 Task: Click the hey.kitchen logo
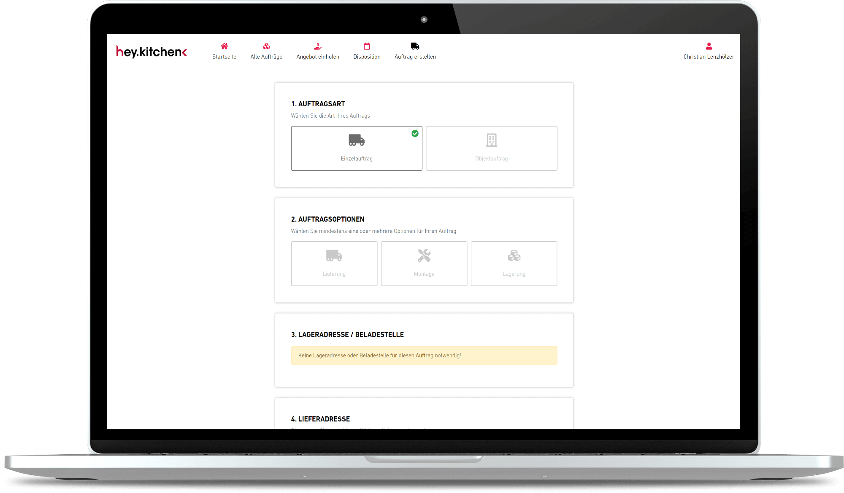pos(151,51)
